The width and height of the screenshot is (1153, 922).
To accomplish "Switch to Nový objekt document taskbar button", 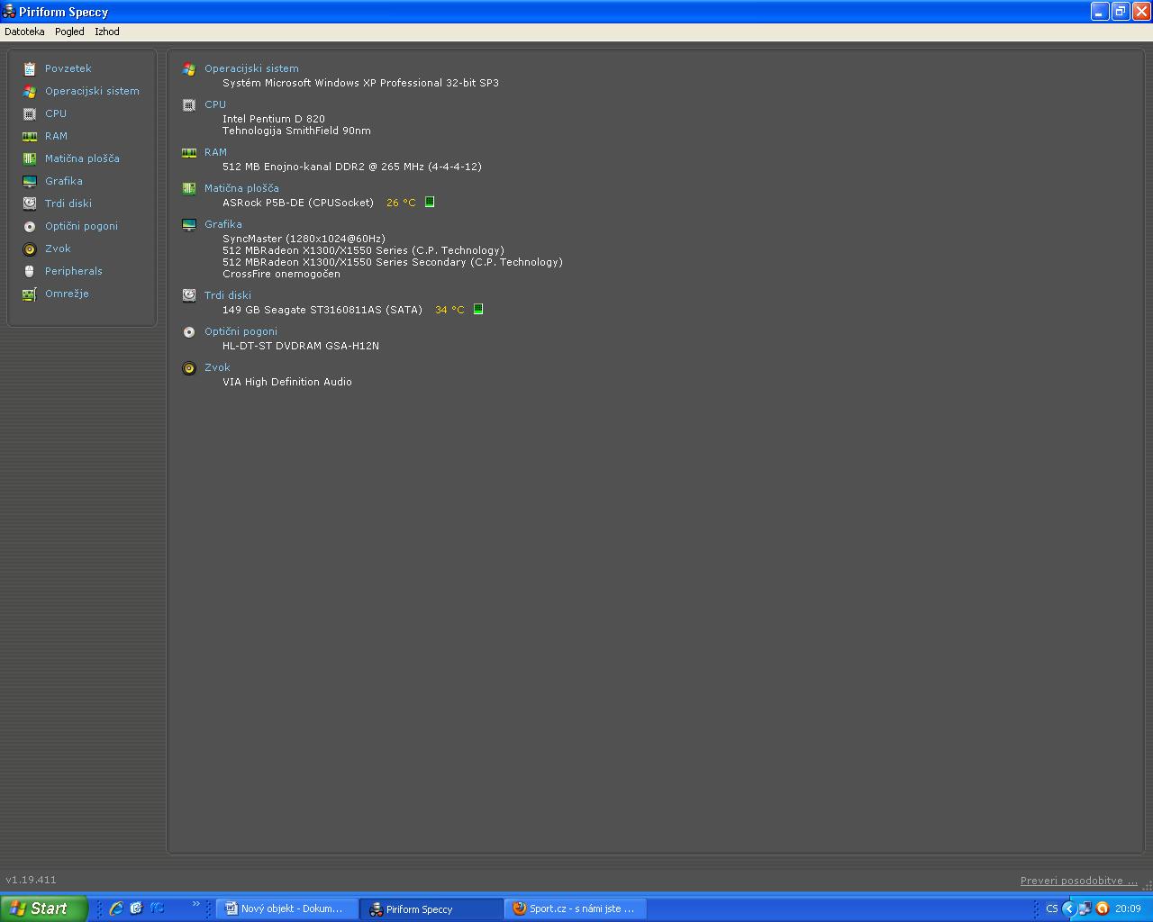I will tap(287, 908).
